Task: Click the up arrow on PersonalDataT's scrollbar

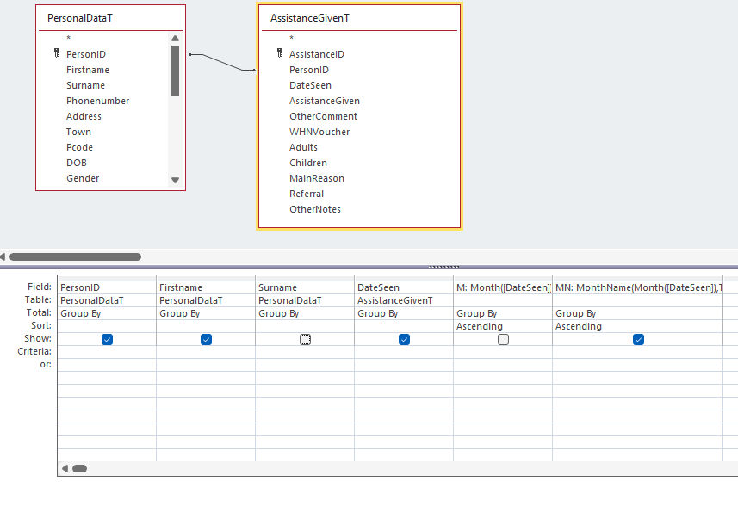Action: [176, 39]
